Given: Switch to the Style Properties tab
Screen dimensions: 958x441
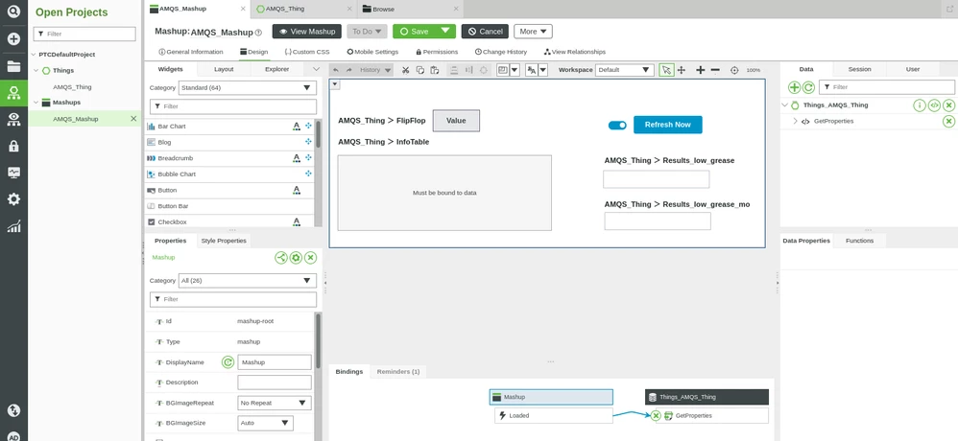Looking at the screenshot, I should pos(224,241).
